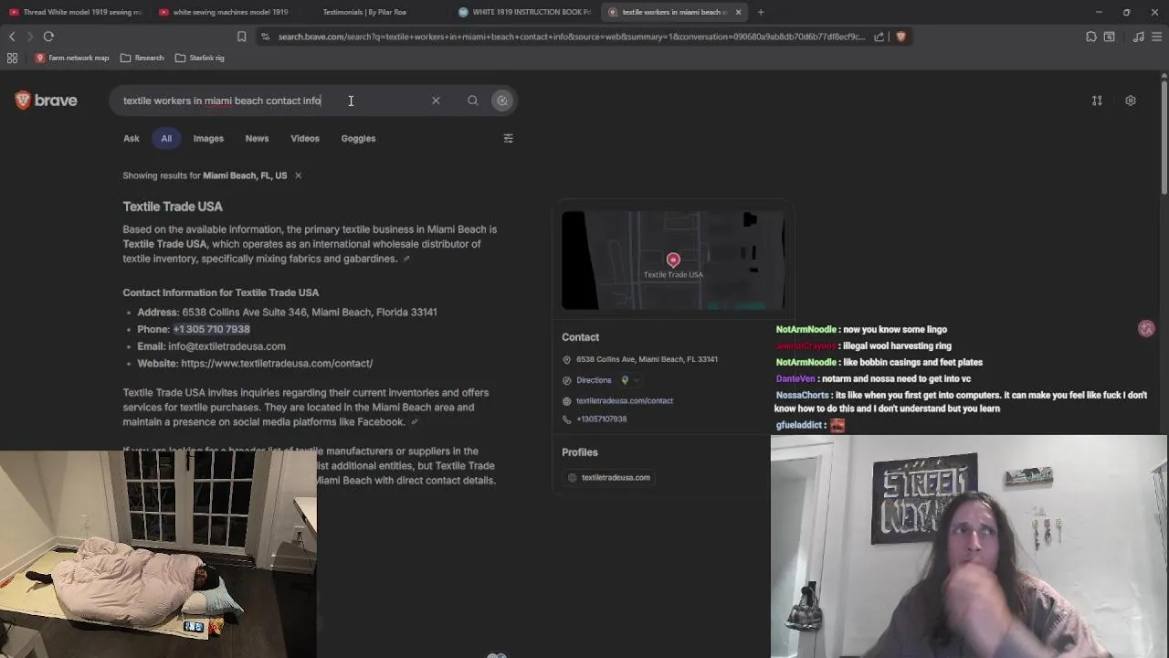Click the 6538 Collins Ave address in Contact card
This screenshot has height=658, width=1169.
pyautogui.click(x=647, y=359)
